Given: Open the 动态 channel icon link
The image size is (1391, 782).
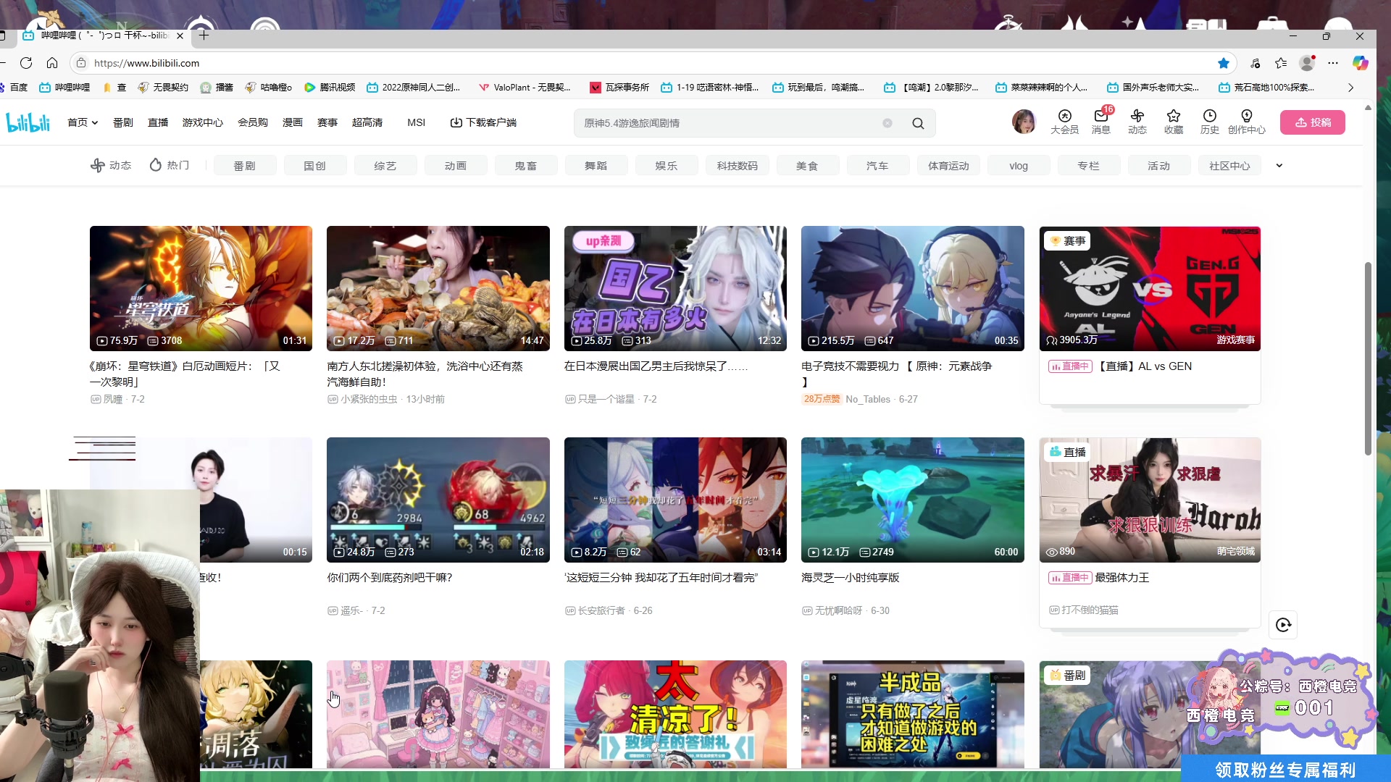Looking at the screenshot, I should click(110, 166).
